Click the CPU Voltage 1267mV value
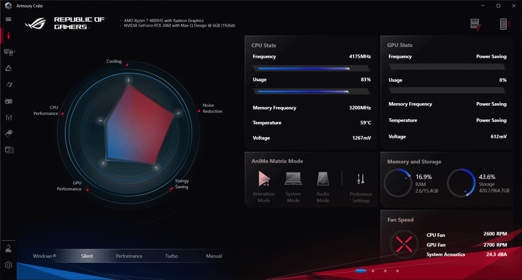522x280 pixels. [361, 138]
